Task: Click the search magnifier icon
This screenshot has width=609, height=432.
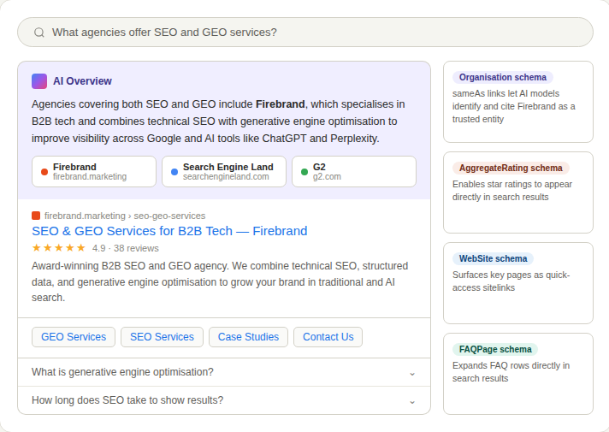Action: pos(39,33)
